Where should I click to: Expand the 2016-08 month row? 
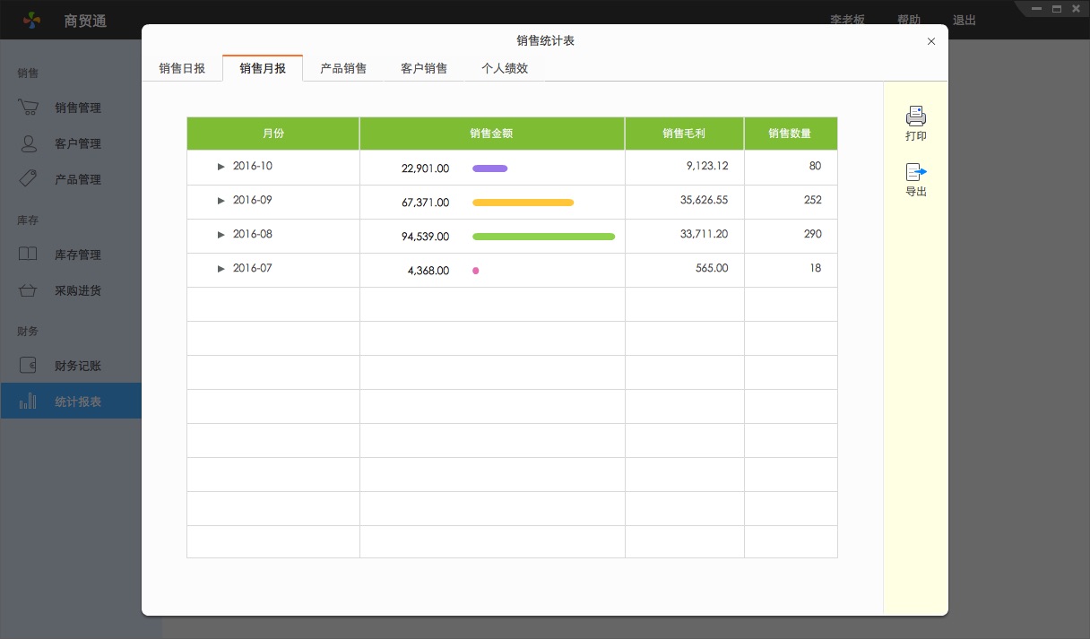pos(221,235)
